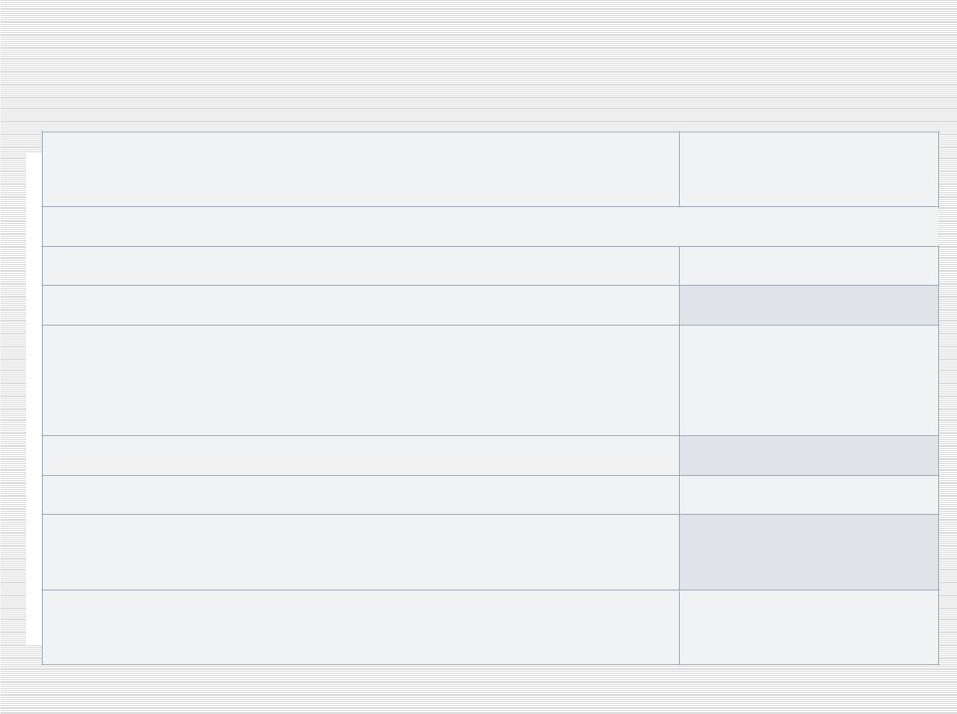
Task: Select the fourth row's wide left cell
Action: point(361,305)
